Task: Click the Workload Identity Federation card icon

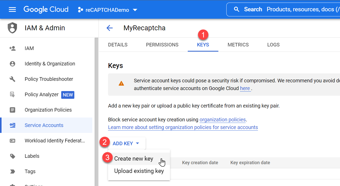Action: pos(12,141)
